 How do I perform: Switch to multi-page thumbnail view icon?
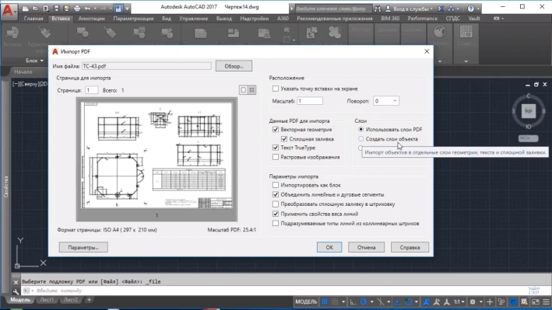(x=251, y=90)
